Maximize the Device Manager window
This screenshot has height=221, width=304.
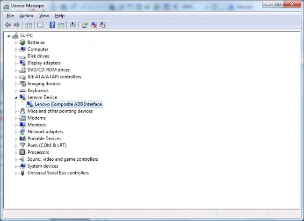point(278,4)
